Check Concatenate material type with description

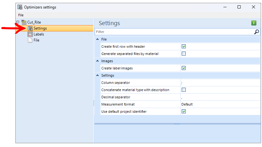184,90
